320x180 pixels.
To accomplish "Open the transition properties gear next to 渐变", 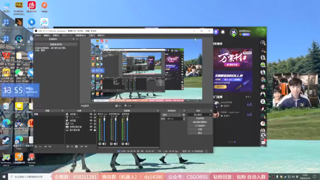I will point(184,115).
